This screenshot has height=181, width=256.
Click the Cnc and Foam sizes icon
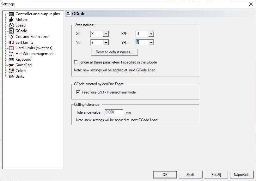click(11, 37)
